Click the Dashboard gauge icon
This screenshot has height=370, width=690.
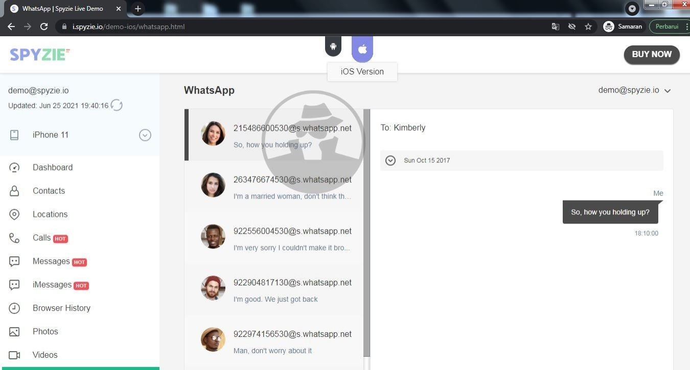pyautogui.click(x=14, y=167)
